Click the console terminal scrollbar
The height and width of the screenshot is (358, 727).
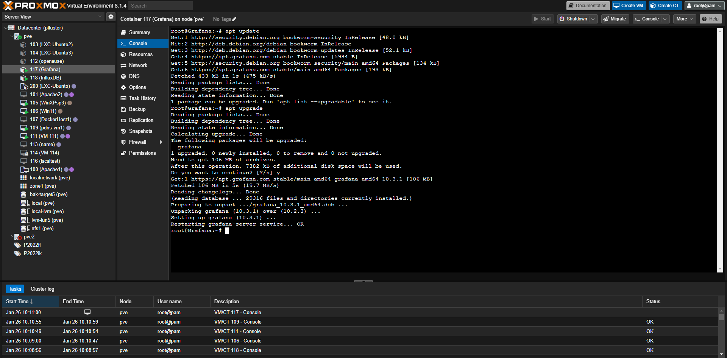click(720, 150)
